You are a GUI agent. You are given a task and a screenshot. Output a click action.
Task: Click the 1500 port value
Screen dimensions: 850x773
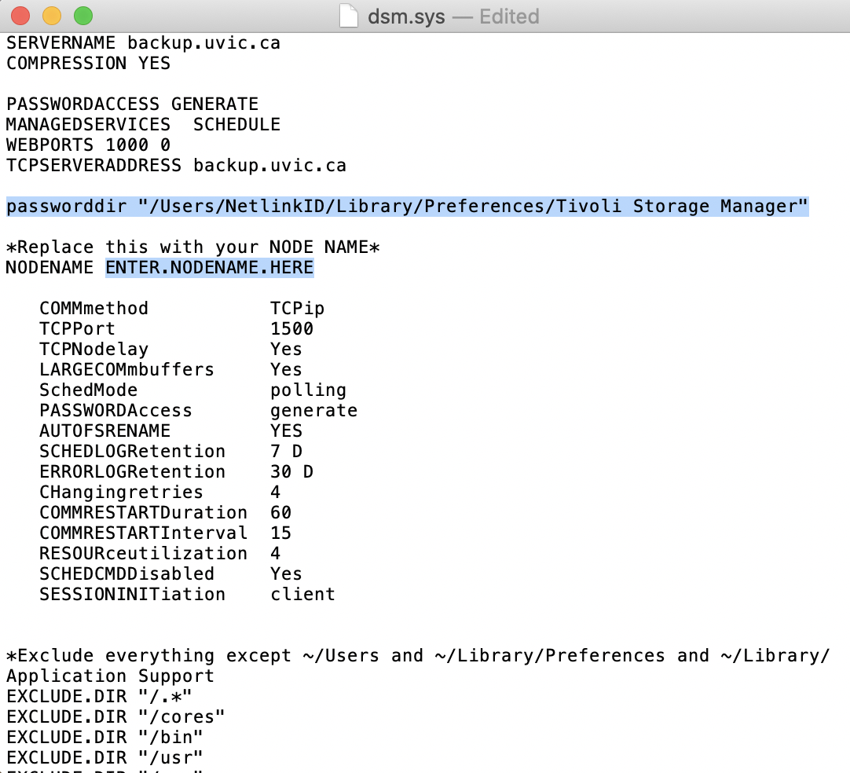[291, 329]
